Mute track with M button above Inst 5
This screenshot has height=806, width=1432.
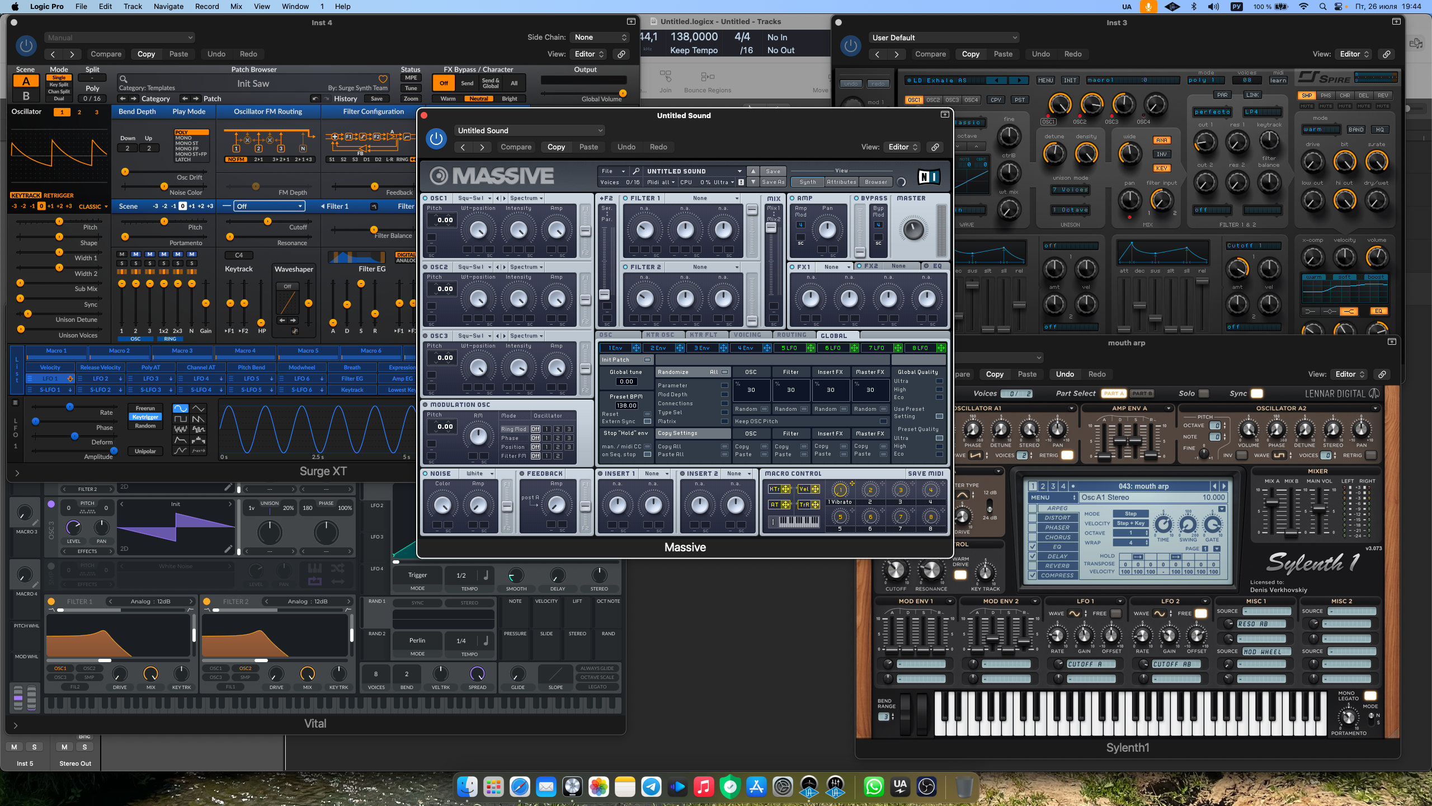[x=14, y=747]
